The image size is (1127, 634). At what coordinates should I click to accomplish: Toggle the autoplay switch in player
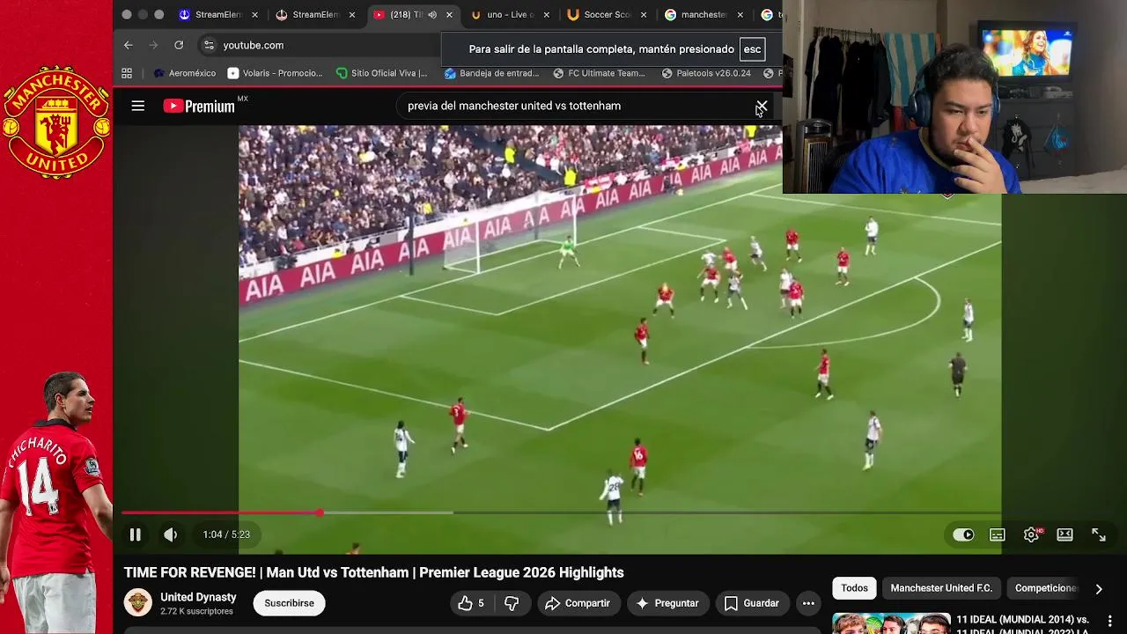tap(963, 534)
